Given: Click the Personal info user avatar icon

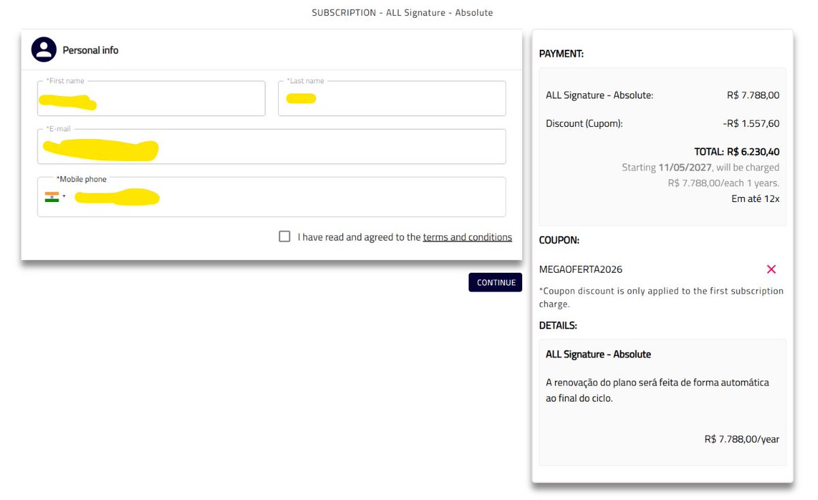Looking at the screenshot, I should click(44, 50).
